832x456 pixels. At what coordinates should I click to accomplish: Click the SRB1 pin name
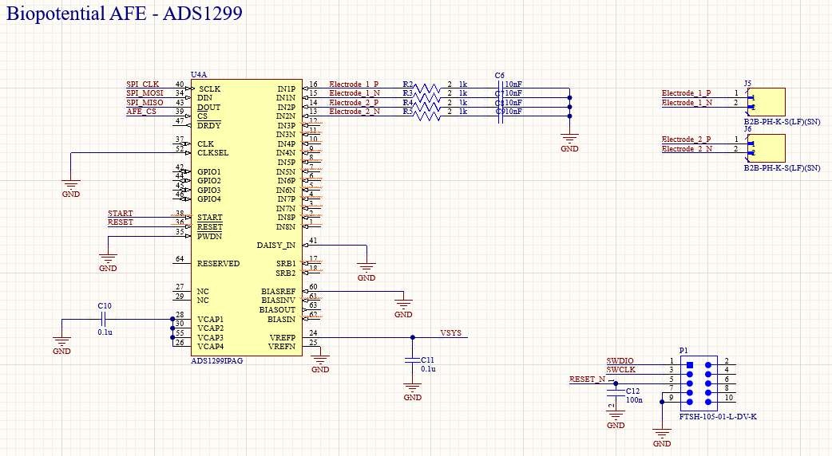coord(286,263)
